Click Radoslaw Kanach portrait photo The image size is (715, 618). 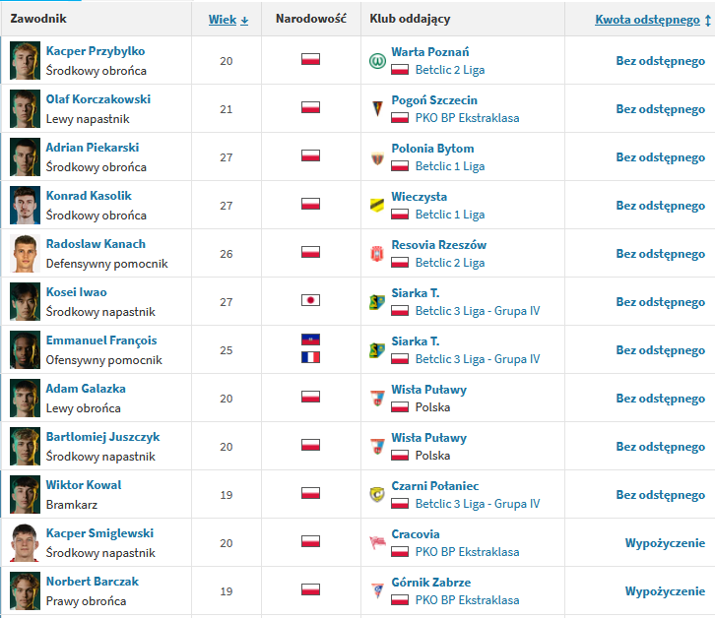[25, 254]
